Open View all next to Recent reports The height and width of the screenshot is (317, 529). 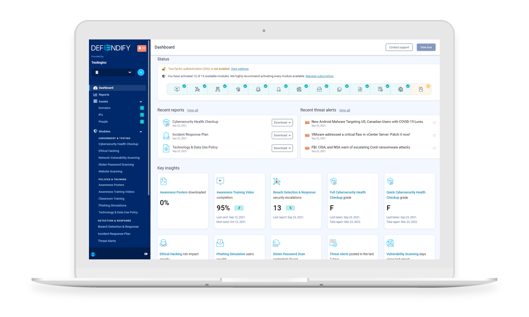coord(192,110)
